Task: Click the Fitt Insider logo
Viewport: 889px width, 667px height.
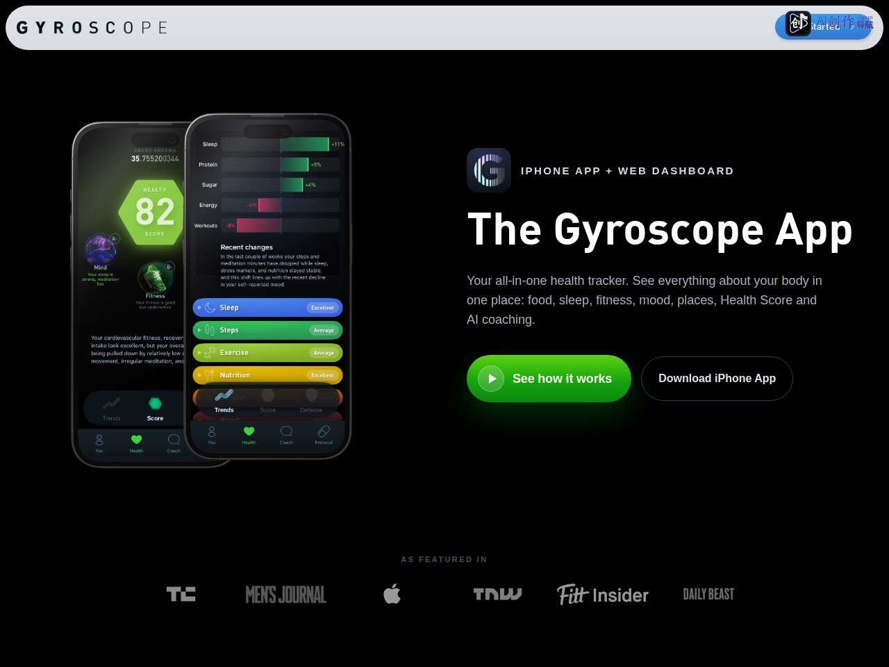Action: click(x=603, y=595)
